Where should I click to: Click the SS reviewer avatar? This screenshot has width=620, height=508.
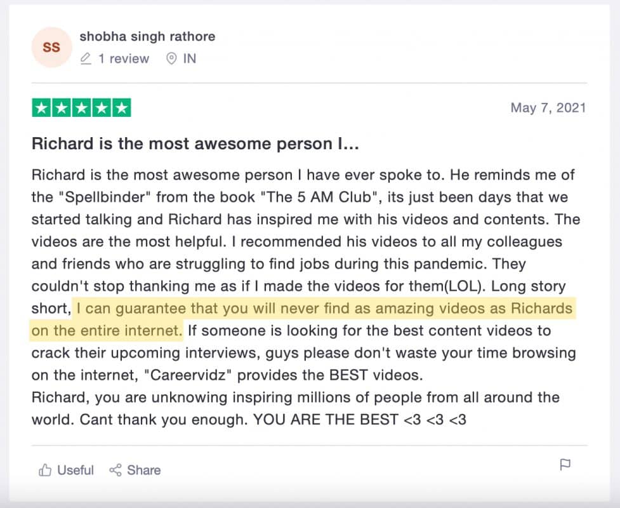51,48
